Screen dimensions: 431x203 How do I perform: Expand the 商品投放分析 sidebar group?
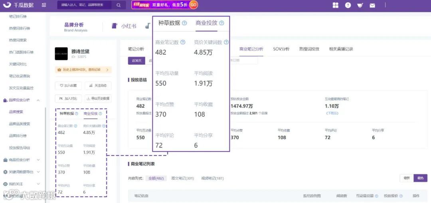22,160
